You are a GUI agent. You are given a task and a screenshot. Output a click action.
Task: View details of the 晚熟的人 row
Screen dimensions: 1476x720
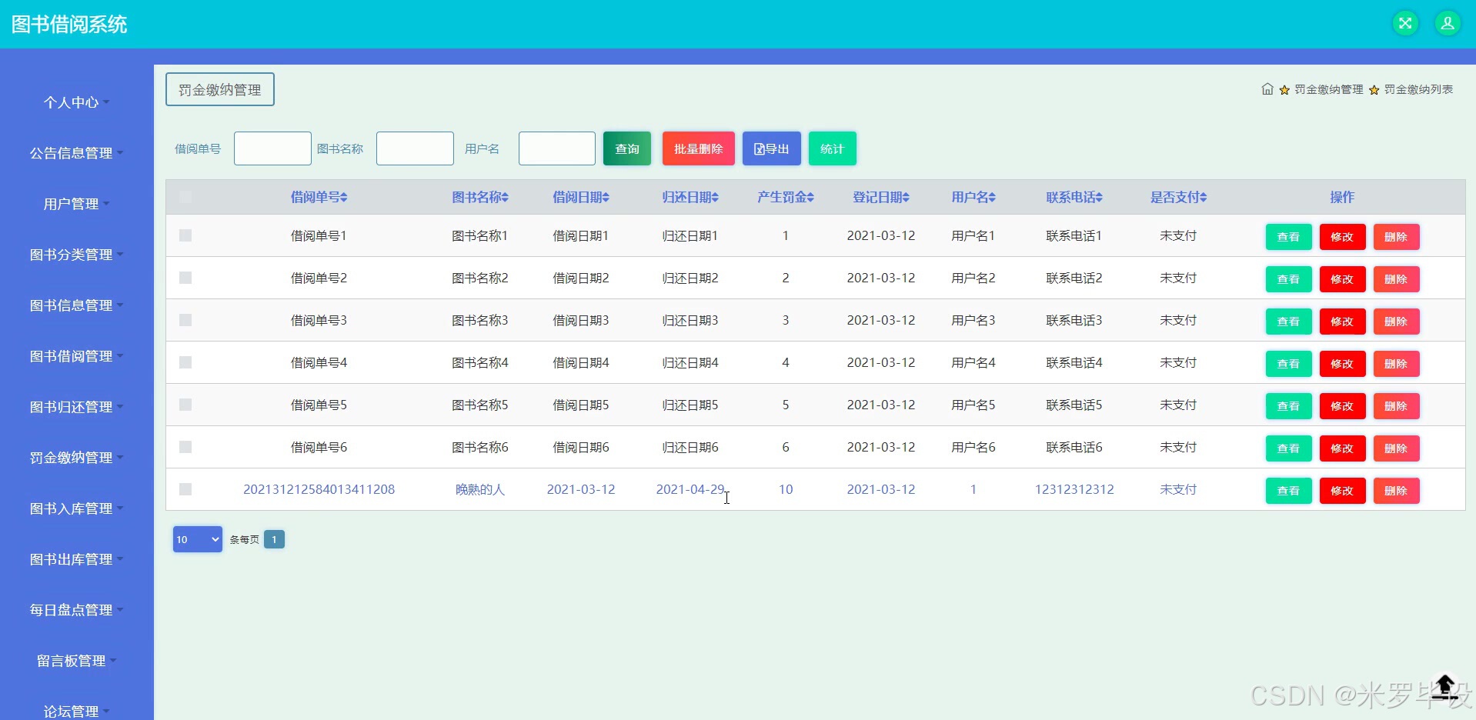click(x=1288, y=491)
